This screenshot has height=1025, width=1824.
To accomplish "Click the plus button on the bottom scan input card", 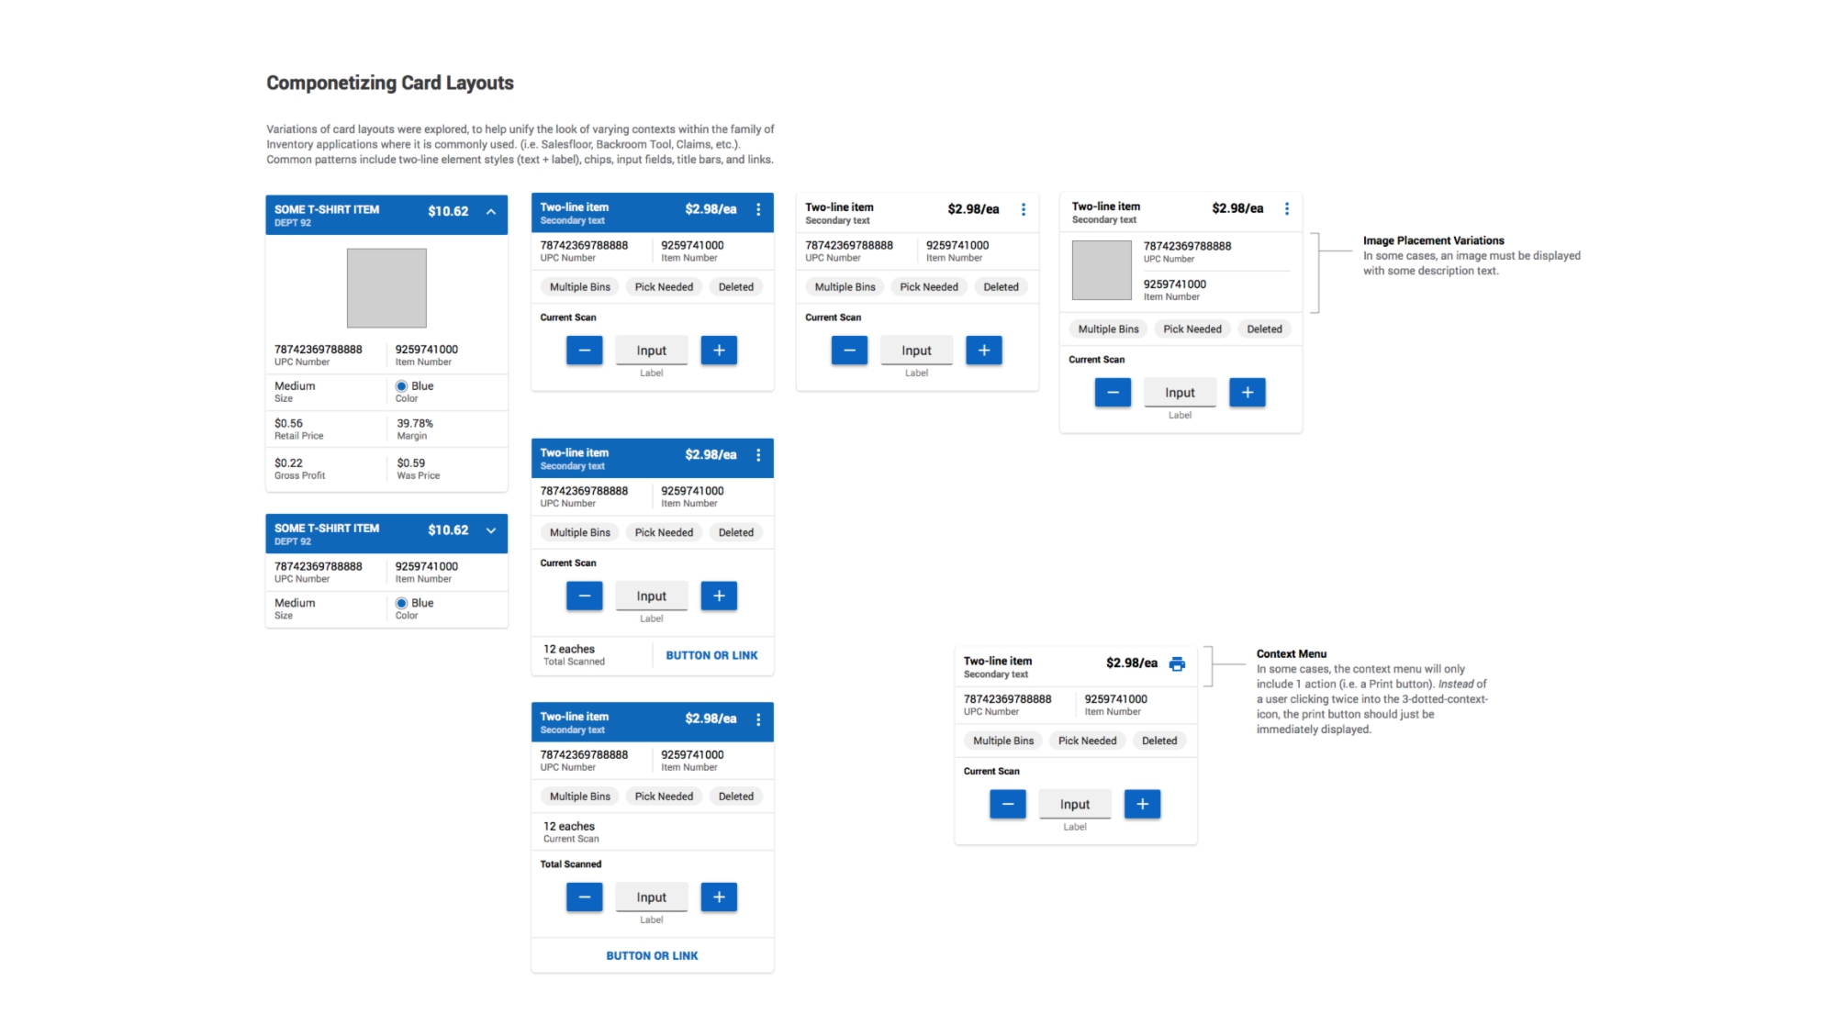I will tap(719, 896).
